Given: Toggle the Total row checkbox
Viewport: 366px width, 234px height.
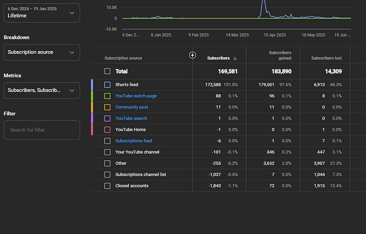Looking at the screenshot, I should (x=108, y=71).
